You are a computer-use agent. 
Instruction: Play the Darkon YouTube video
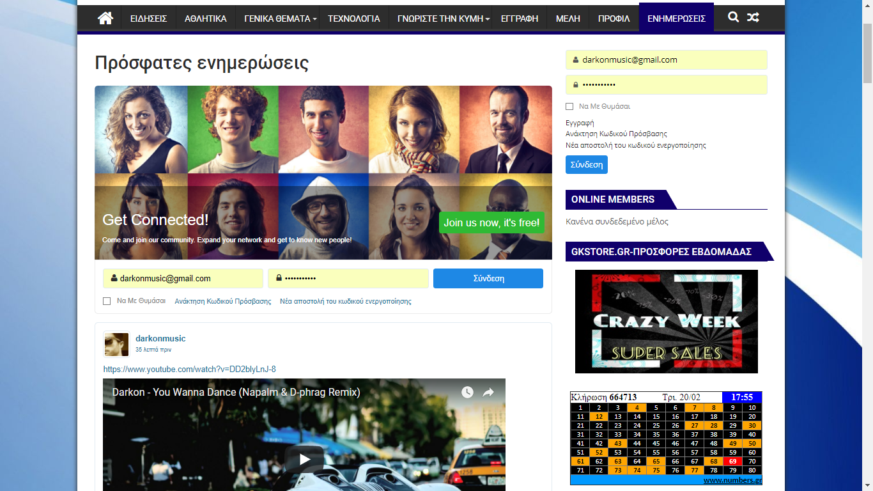pyautogui.click(x=304, y=459)
